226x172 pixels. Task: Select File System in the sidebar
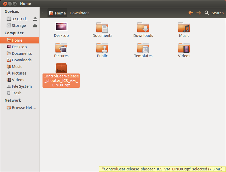(21, 86)
